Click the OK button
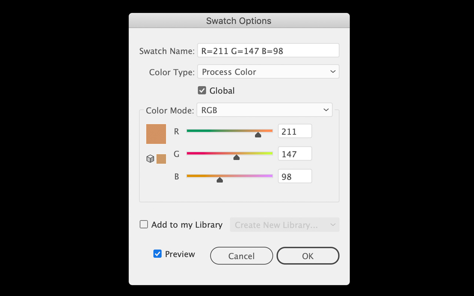 point(308,256)
